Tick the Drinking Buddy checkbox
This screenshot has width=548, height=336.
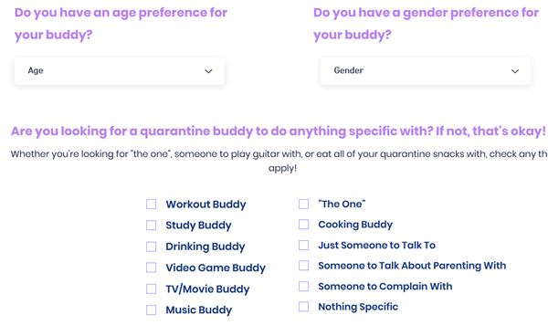coord(151,247)
